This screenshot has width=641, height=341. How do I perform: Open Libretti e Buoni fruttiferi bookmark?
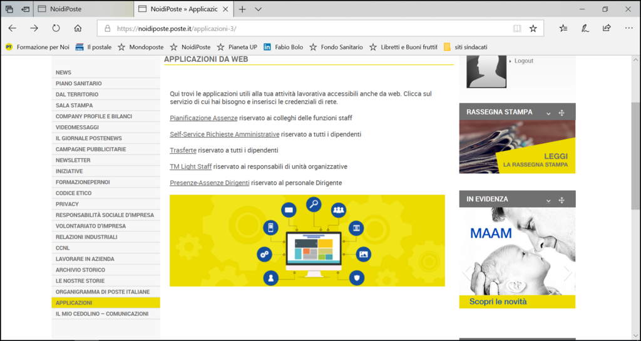(403, 47)
